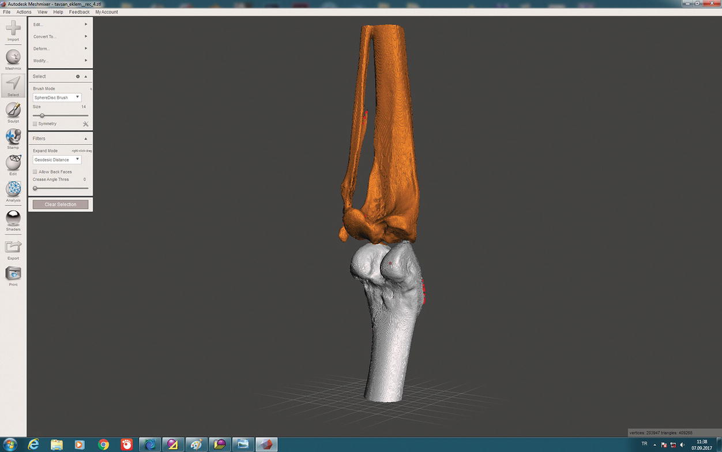Show hidden tray icons arrow
Image resolution: width=722 pixels, height=452 pixels.
pyautogui.click(x=655, y=444)
